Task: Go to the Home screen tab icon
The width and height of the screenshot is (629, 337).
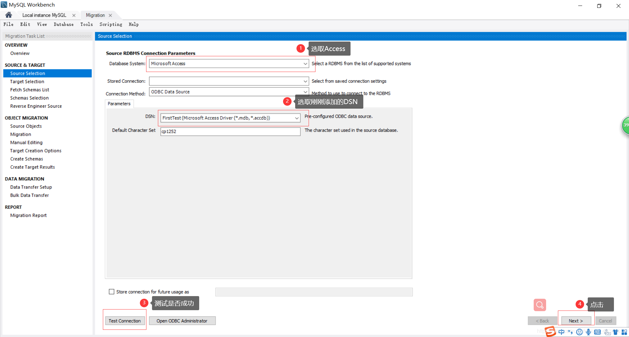Action: (9, 15)
